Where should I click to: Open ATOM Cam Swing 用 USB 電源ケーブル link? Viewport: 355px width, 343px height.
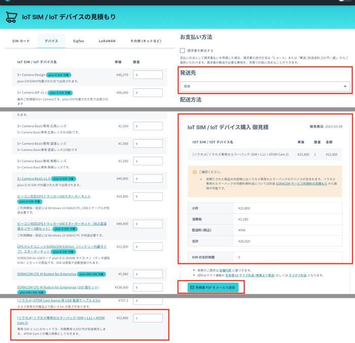point(59,300)
